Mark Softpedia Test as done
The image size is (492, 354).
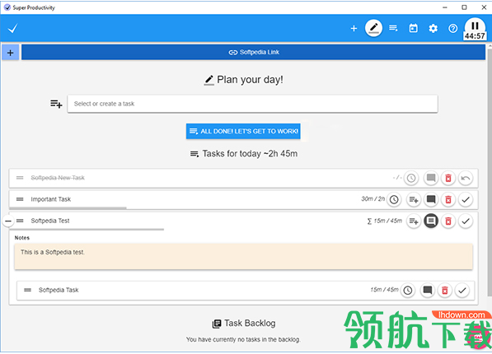pos(466,221)
